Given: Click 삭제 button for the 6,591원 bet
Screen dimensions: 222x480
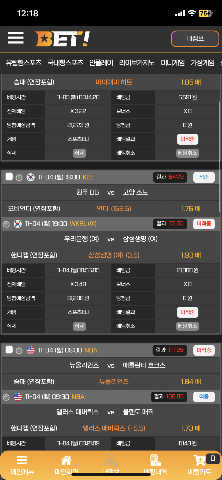Looking at the screenshot, I should [x=80, y=153].
